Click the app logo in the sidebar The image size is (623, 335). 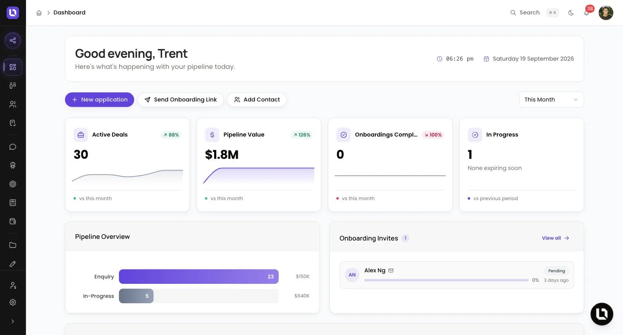click(x=13, y=13)
